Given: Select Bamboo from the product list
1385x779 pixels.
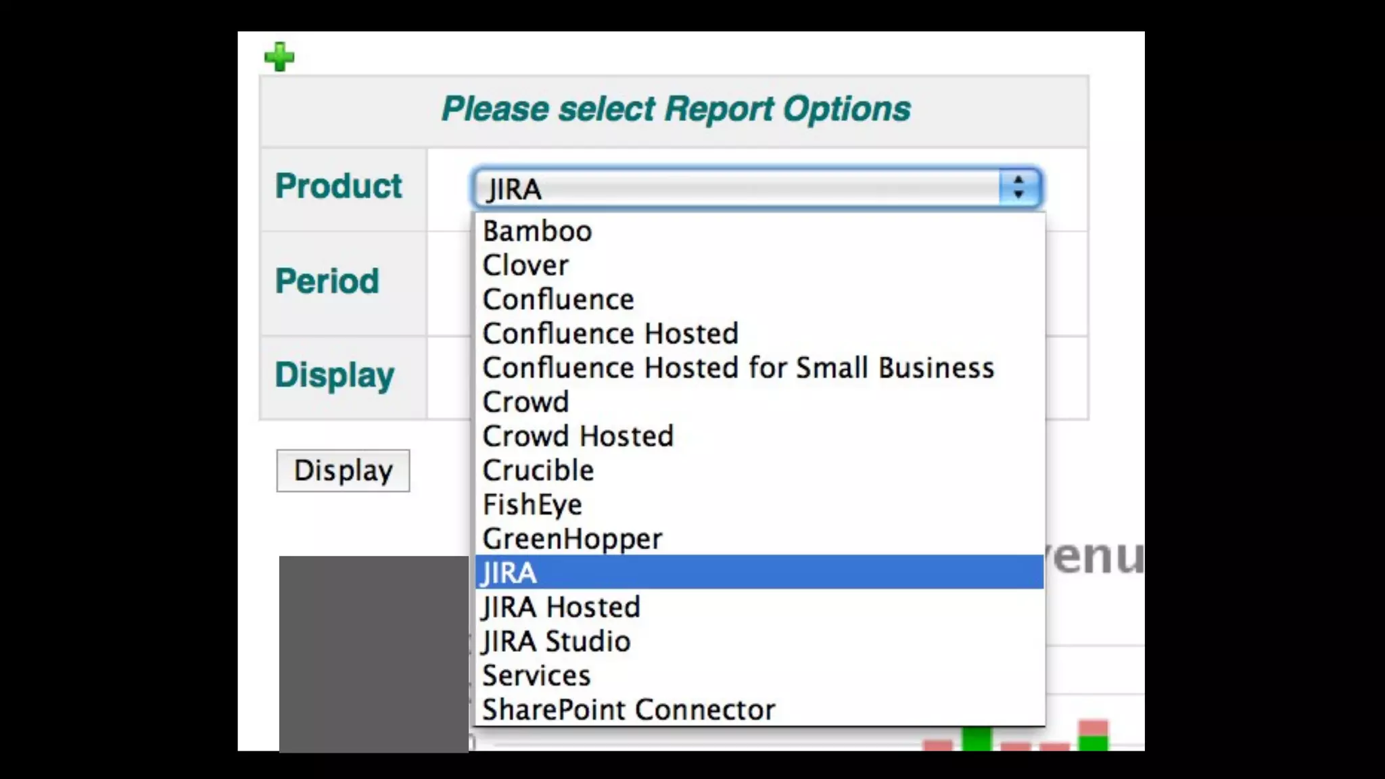Looking at the screenshot, I should 538,231.
